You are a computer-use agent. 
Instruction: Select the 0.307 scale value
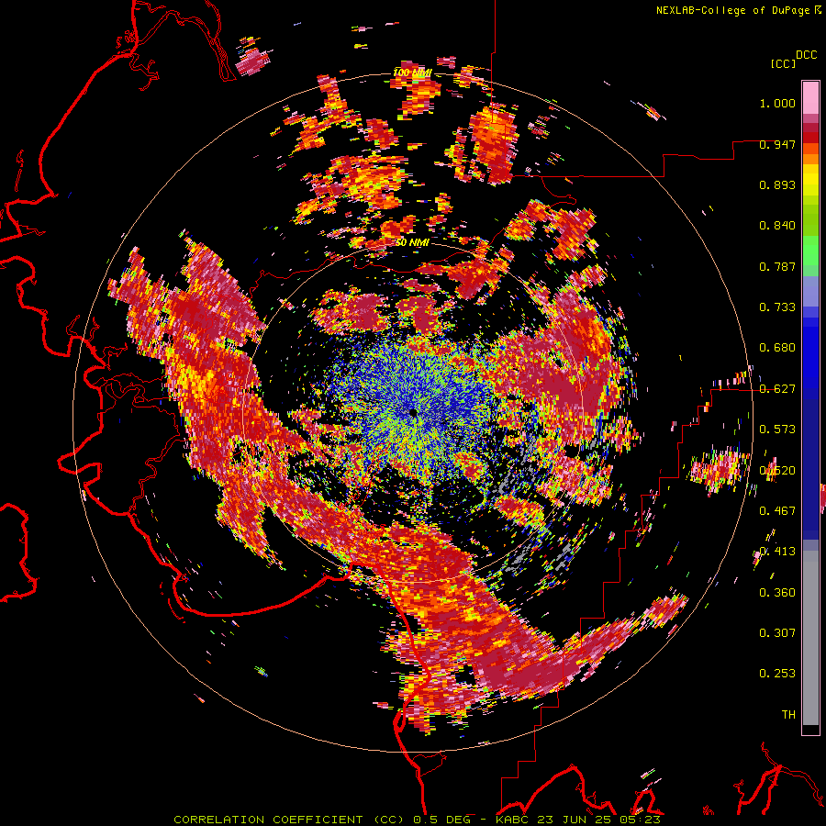click(777, 632)
